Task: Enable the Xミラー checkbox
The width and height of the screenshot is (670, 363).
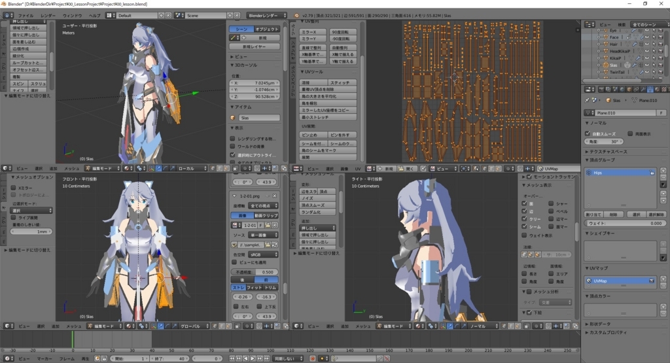Action: [13, 188]
